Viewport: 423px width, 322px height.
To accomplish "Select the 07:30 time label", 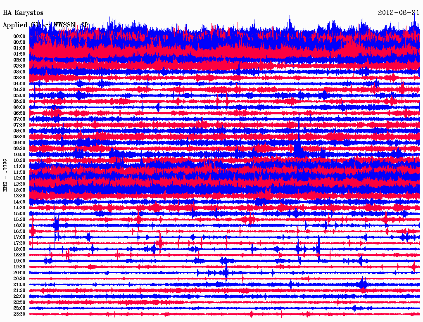I will pyautogui.click(x=19, y=125).
